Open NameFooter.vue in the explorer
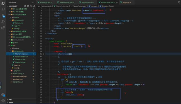Screen dimensions: 181x104 coord(21,54)
